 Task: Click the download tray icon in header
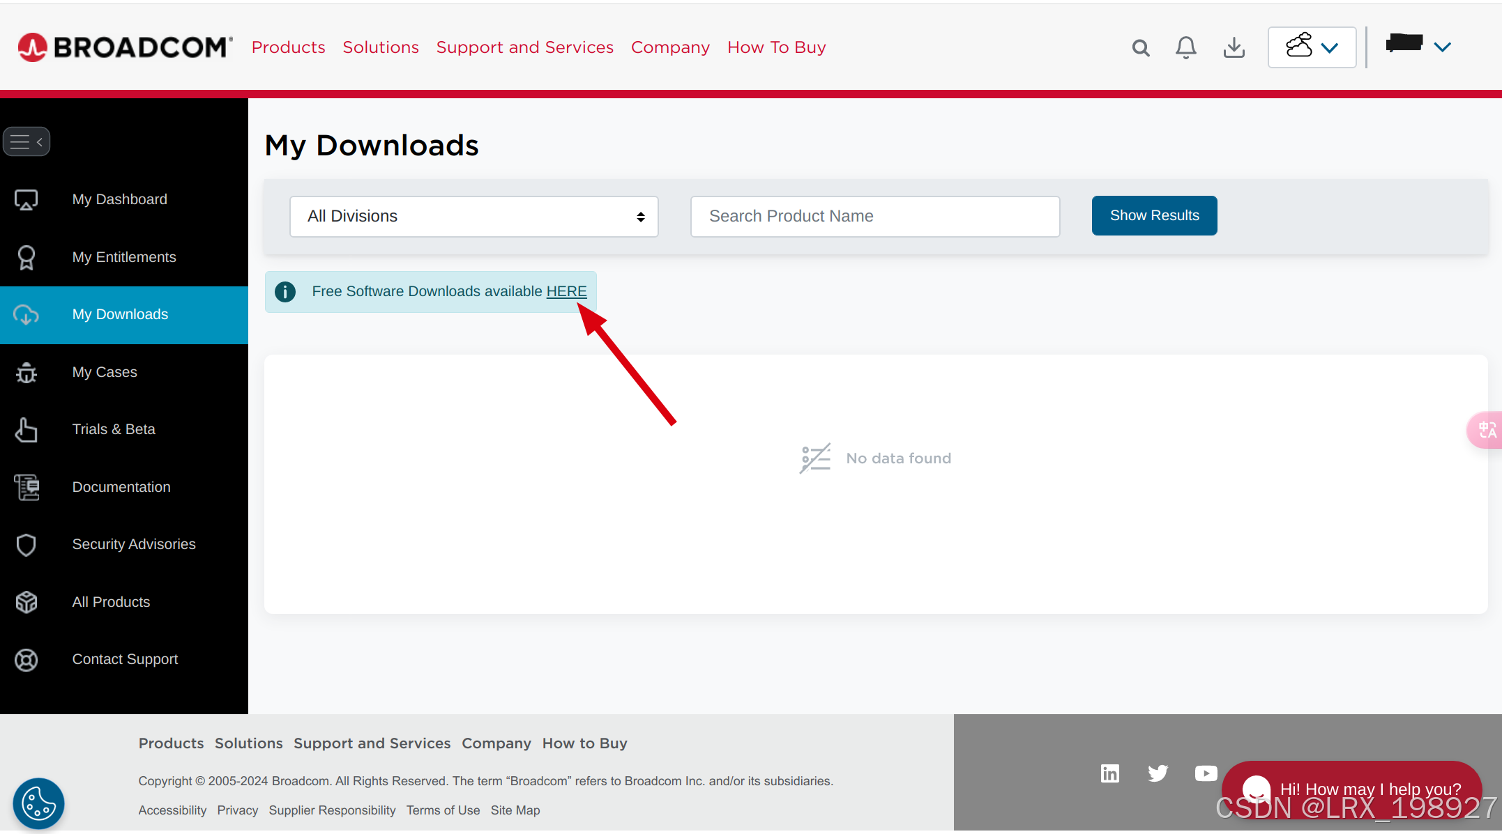pos(1234,47)
